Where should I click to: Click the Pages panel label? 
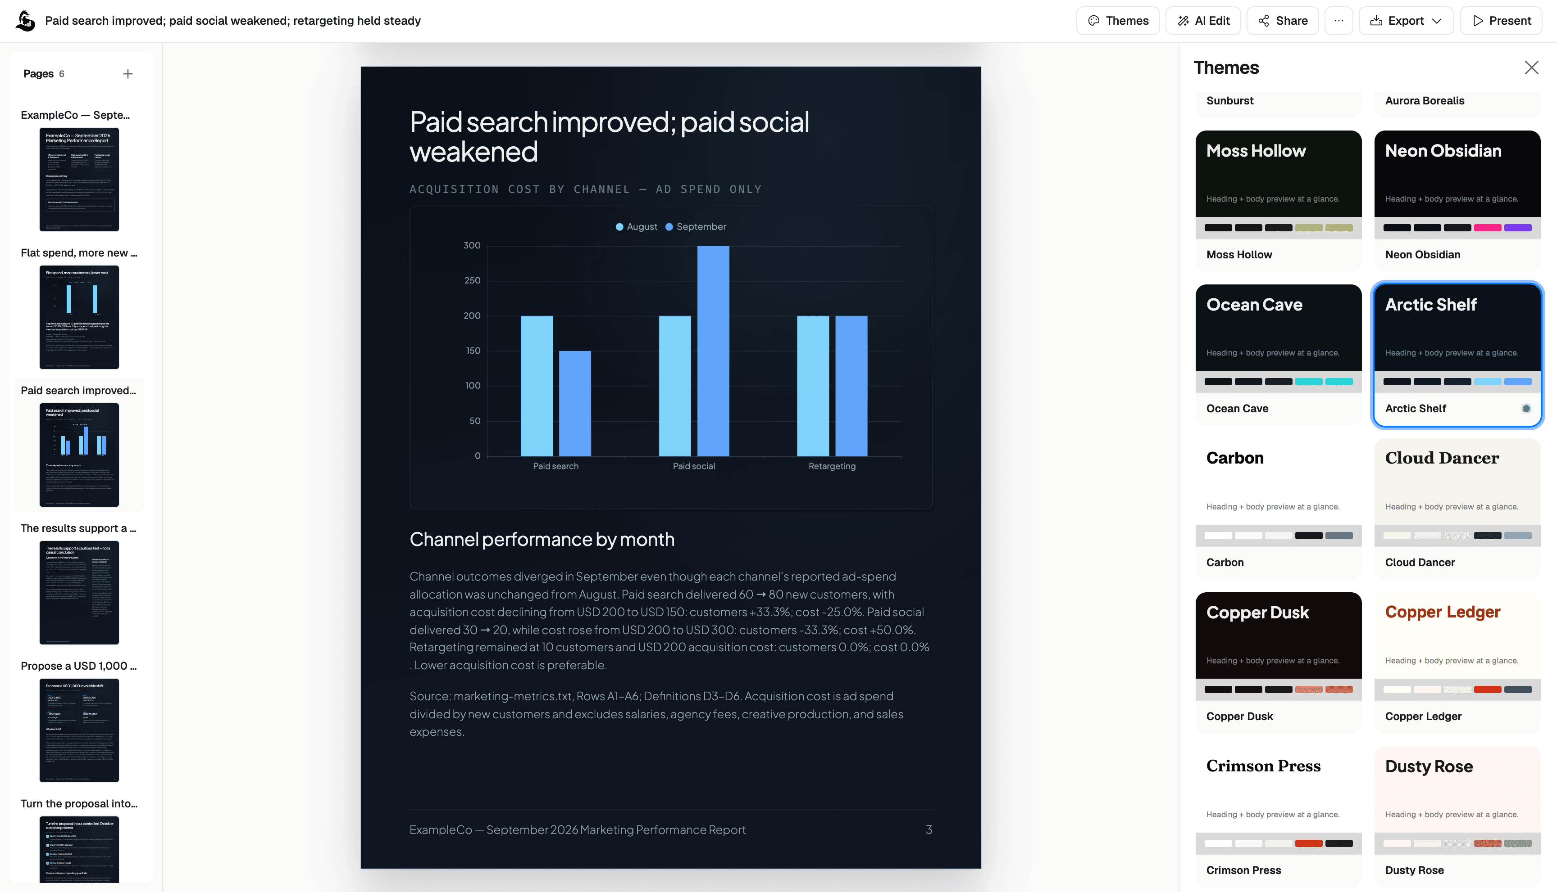coord(38,73)
